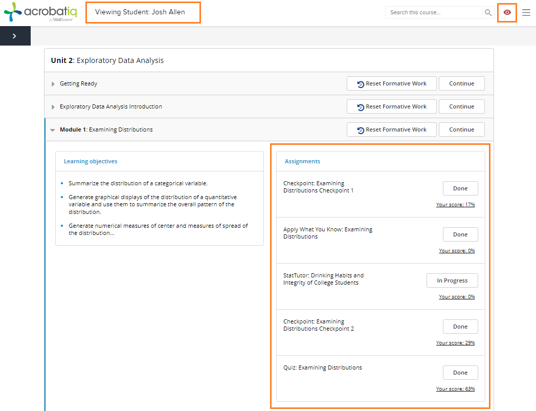
Task: View the score 17% link
Action: 455,205
